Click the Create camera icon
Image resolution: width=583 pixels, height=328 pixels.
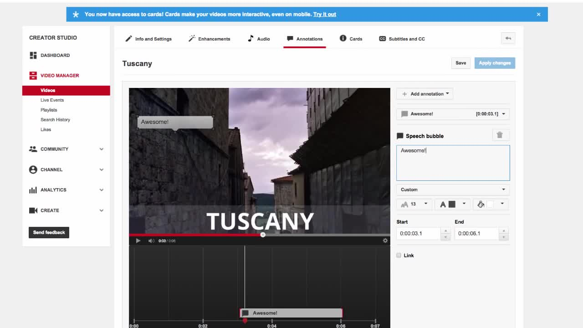(x=33, y=210)
